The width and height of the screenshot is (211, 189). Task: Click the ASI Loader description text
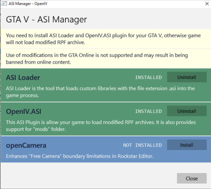(x=100, y=92)
